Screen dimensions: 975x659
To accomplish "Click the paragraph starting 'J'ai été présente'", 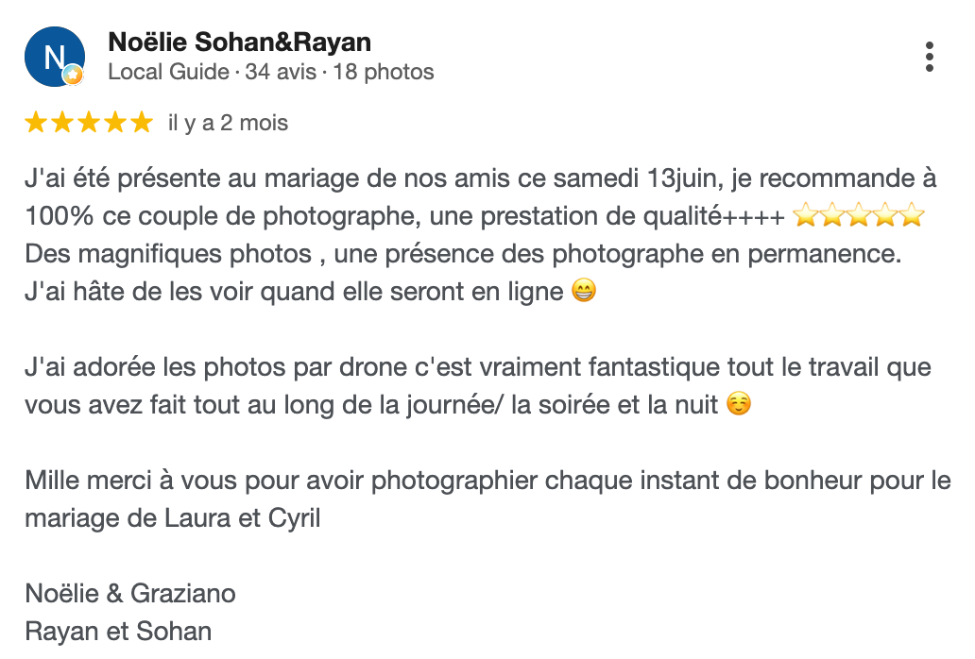I will tap(481, 235).
